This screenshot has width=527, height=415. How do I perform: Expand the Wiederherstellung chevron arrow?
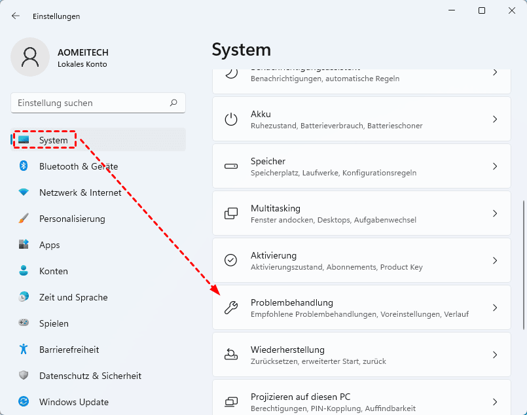(495, 355)
